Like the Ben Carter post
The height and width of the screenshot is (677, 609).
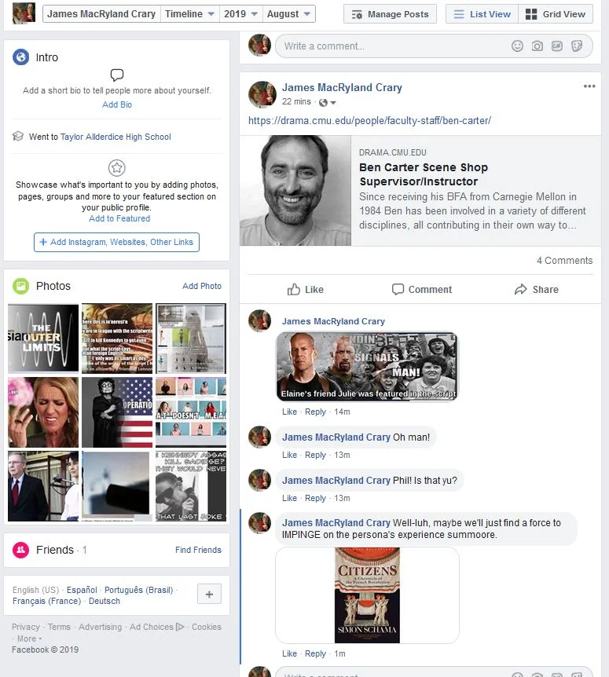pos(306,289)
